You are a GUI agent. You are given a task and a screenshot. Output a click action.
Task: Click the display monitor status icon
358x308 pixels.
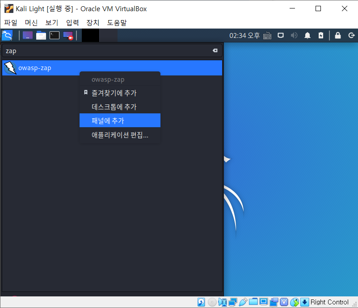[x=264, y=302]
